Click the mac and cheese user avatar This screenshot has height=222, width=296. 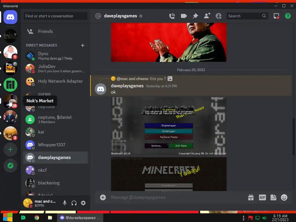point(27,203)
